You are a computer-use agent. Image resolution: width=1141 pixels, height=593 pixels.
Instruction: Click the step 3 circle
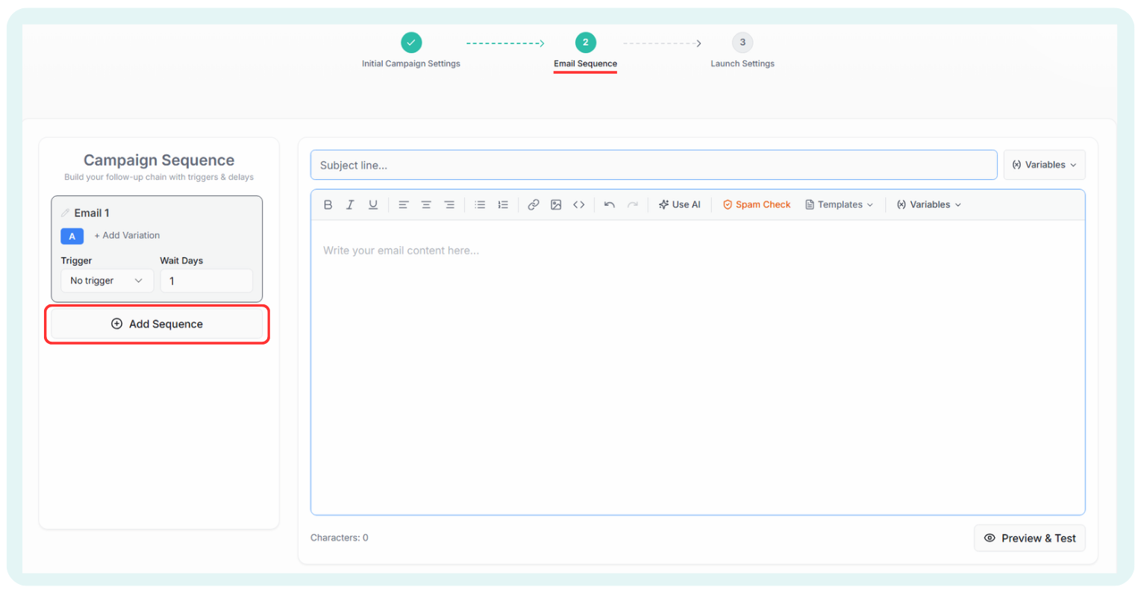pos(743,43)
